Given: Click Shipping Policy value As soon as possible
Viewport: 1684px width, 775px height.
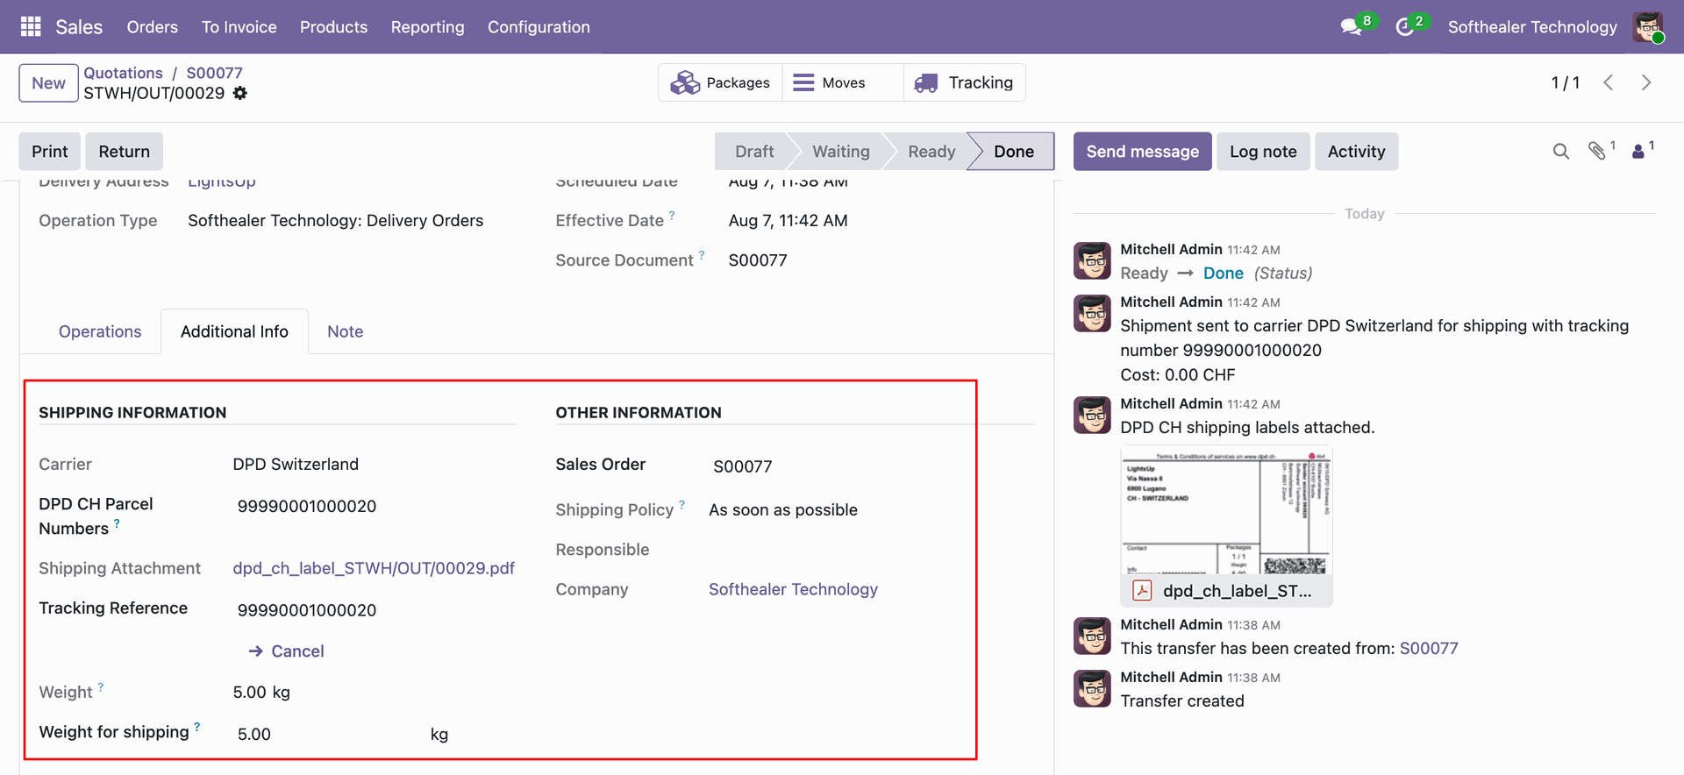Looking at the screenshot, I should click(x=783, y=509).
